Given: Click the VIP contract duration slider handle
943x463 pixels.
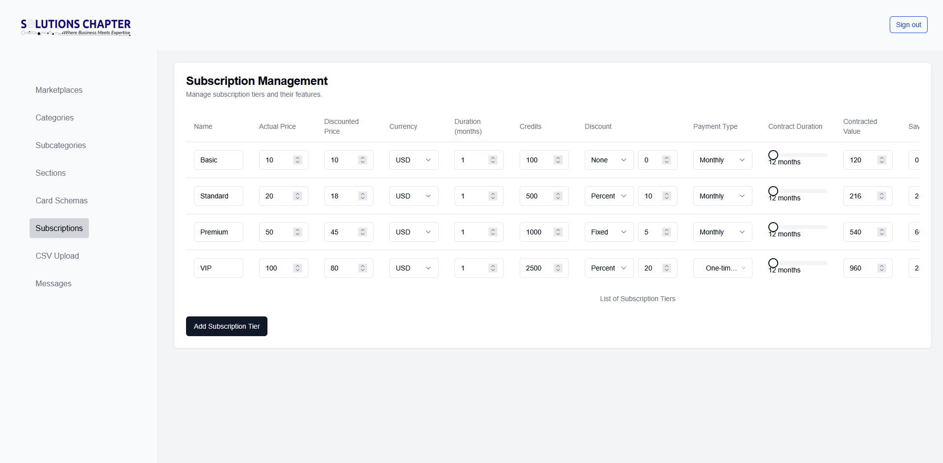Looking at the screenshot, I should 773,263.
